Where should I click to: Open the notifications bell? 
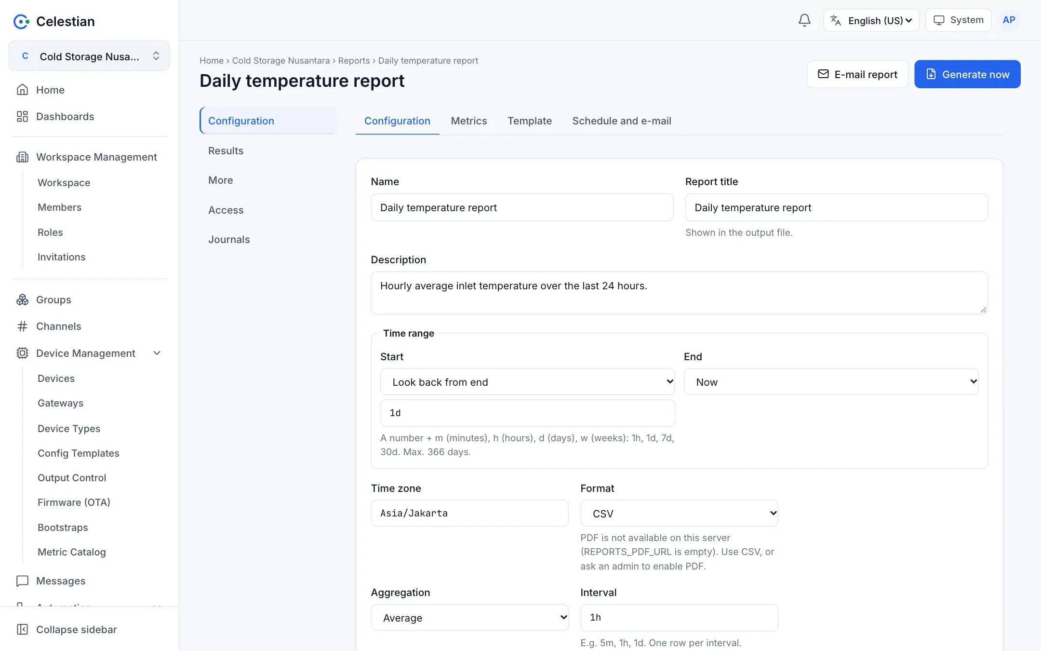[804, 20]
